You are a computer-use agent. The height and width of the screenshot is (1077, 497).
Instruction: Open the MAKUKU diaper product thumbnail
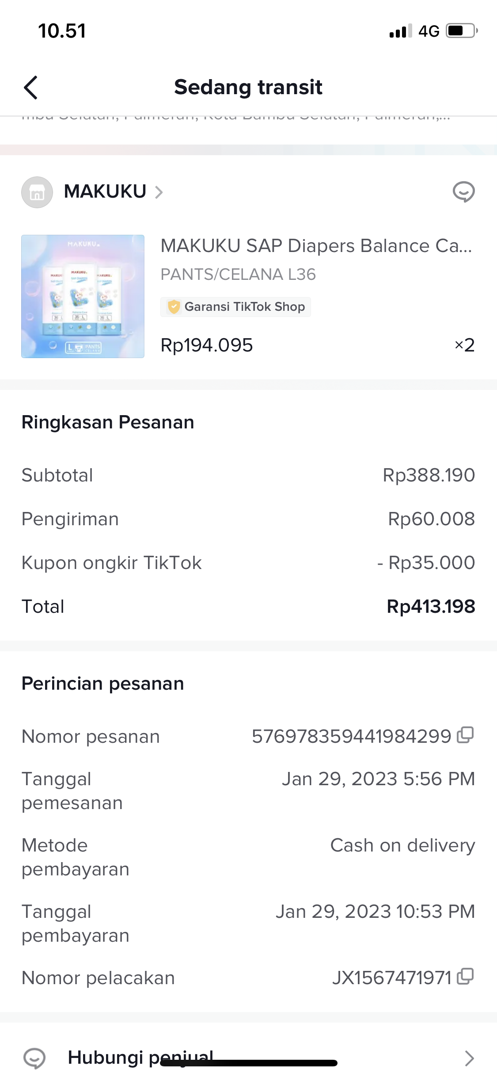83,296
